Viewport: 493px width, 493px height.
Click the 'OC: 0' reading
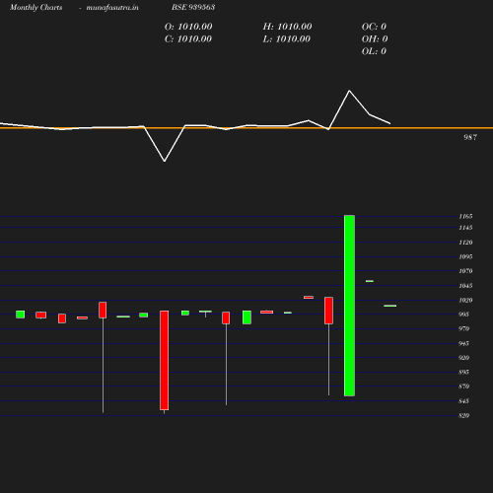click(x=374, y=27)
